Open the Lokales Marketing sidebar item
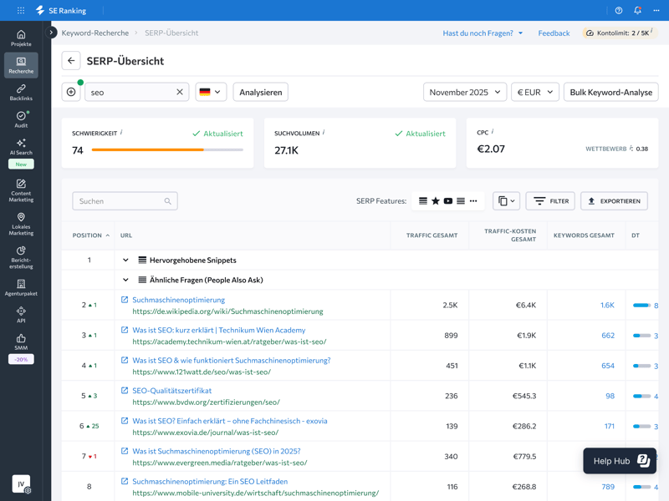The width and height of the screenshot is (669, 501). tap(21, 222)
